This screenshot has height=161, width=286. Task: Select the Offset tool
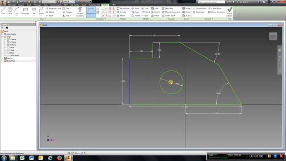pyautogui.click(x=155, y=16)
